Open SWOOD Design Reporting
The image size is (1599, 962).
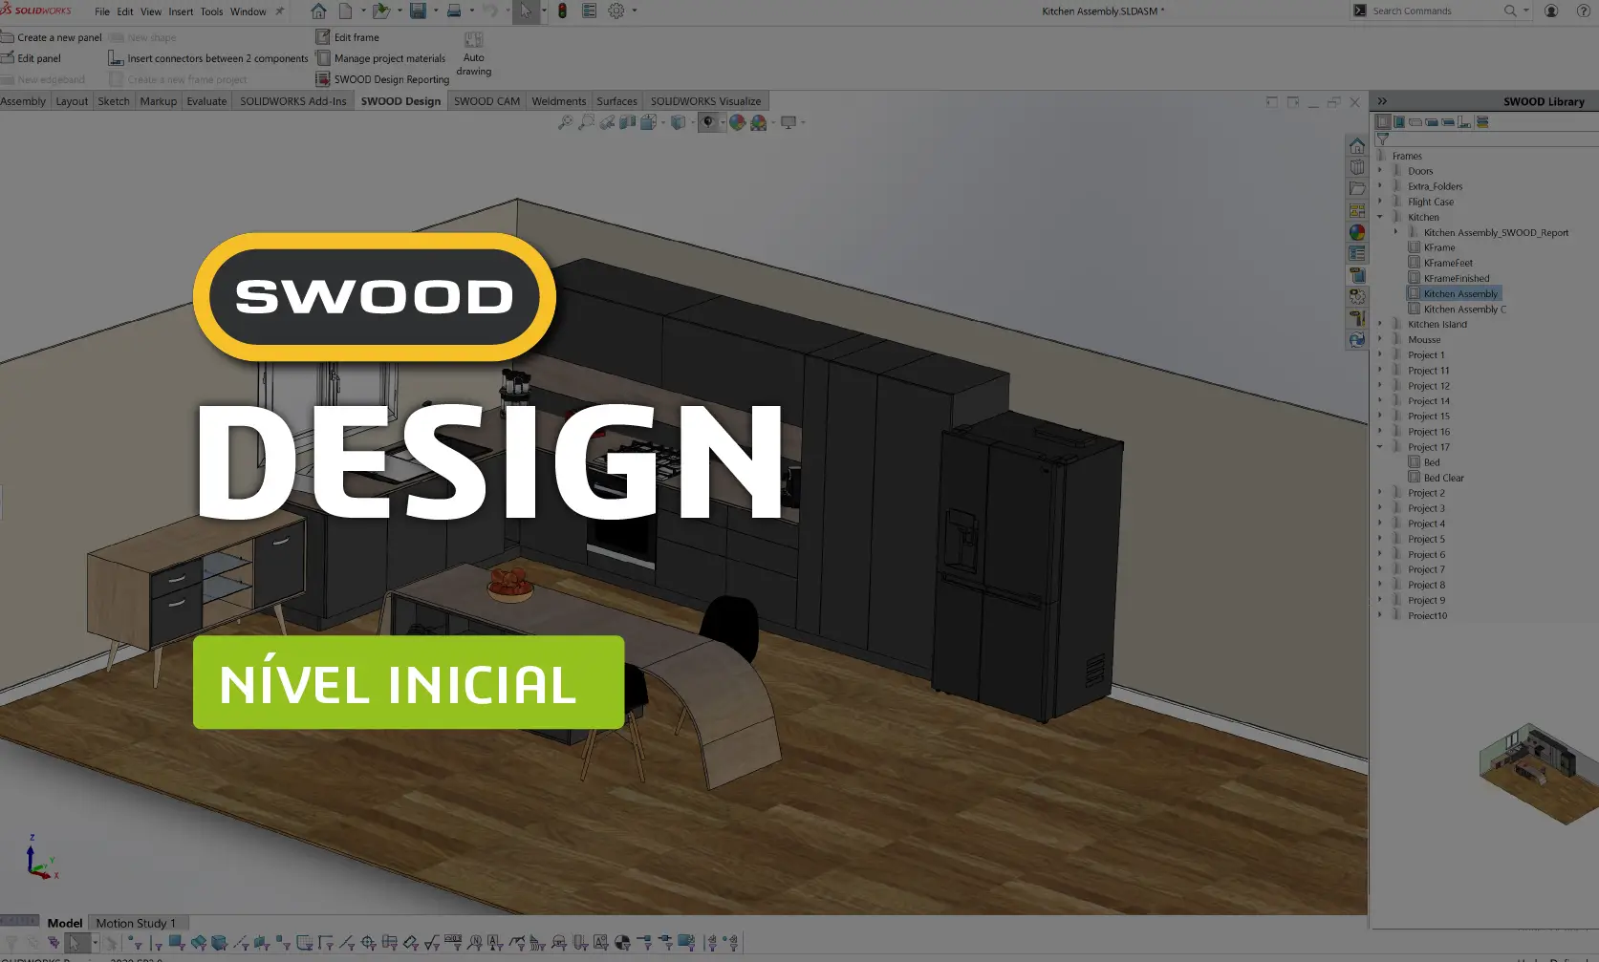(x=382, y=79)
